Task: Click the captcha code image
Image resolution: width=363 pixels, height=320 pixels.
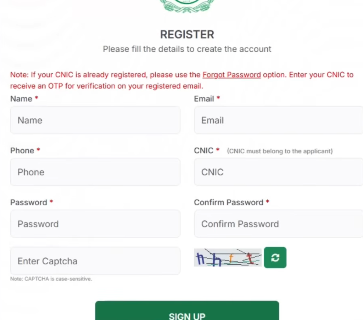Action: click(228, 258)
